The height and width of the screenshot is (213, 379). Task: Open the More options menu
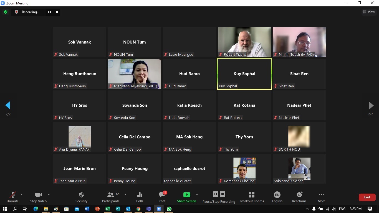coord(321,197)
